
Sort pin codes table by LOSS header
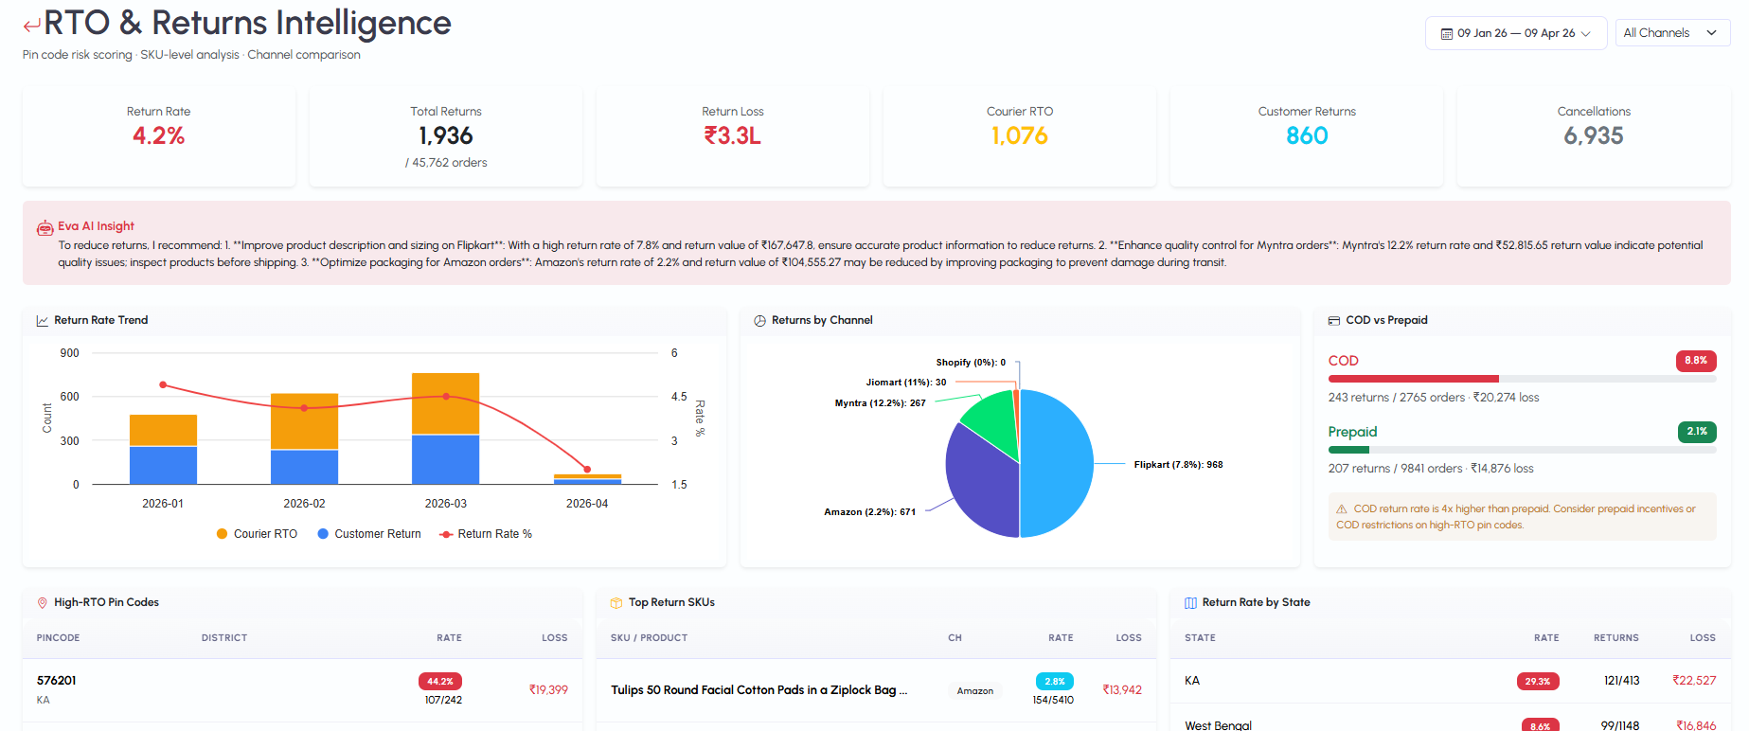pyautogui.click(x=555, y=638)
